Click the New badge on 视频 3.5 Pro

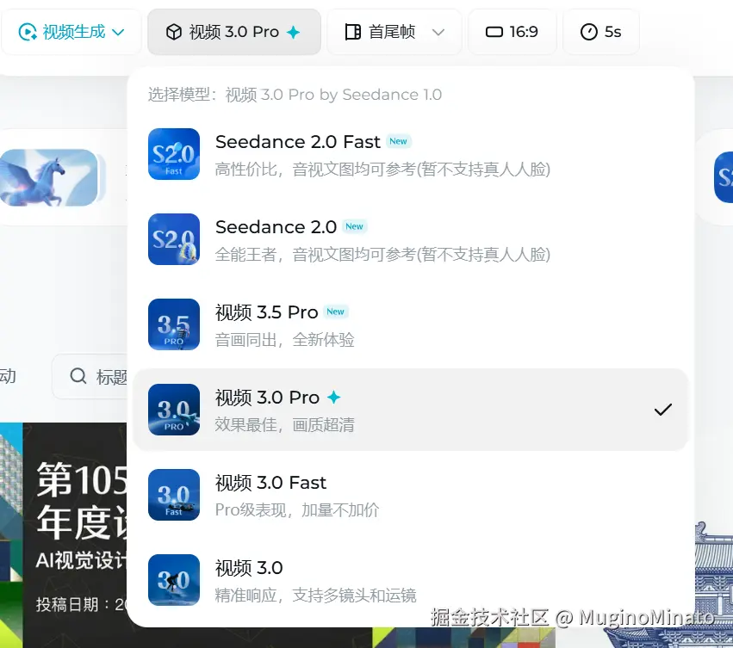[335, 312]
